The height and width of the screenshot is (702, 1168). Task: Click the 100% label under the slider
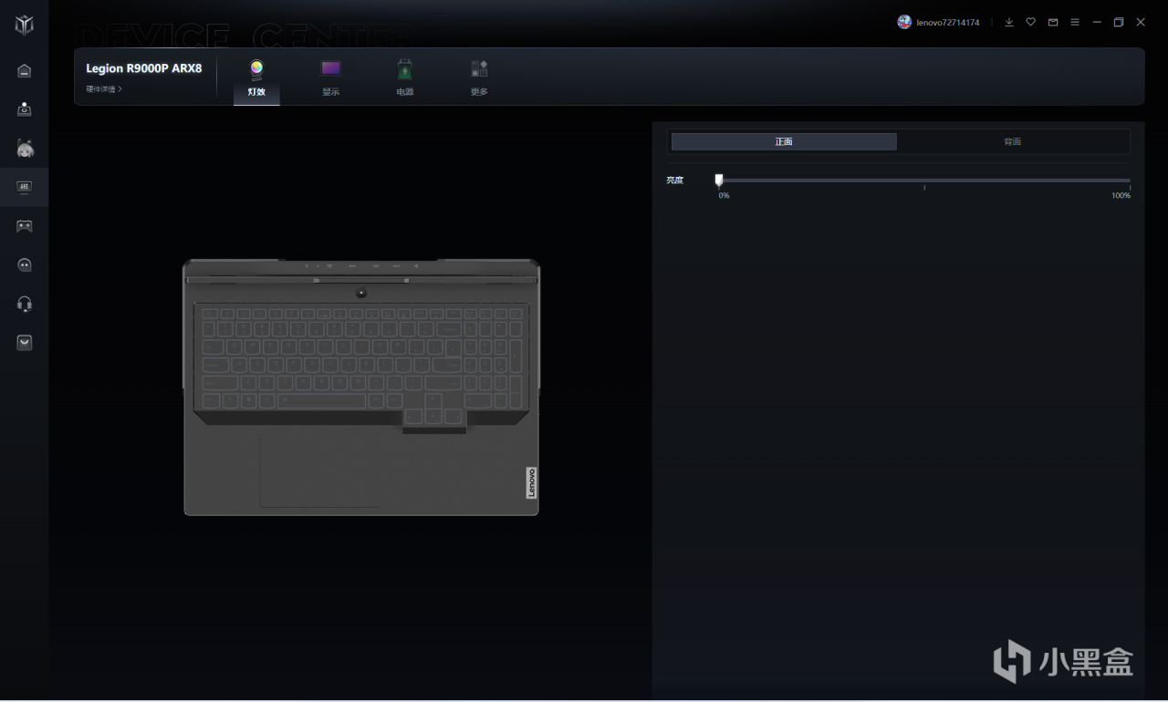coord(1121,196)
